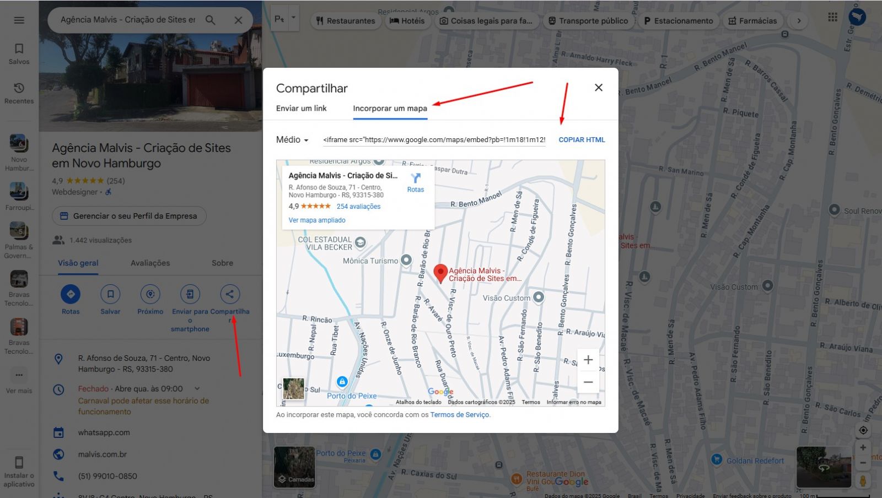Zoom out on the embedded map preview
This screenshot has width=882, height=498.
[x=588, y=382]
